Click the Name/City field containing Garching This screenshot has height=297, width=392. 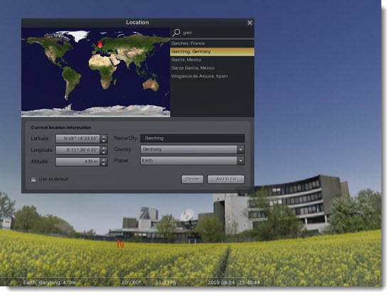[x=192, y=139]
